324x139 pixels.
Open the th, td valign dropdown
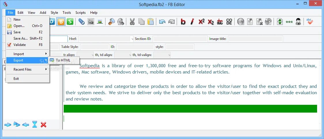[169, 55]
